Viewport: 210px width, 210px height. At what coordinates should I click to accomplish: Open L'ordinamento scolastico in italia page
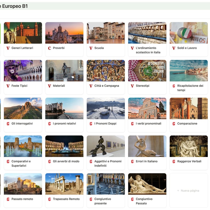click(148, 50)
